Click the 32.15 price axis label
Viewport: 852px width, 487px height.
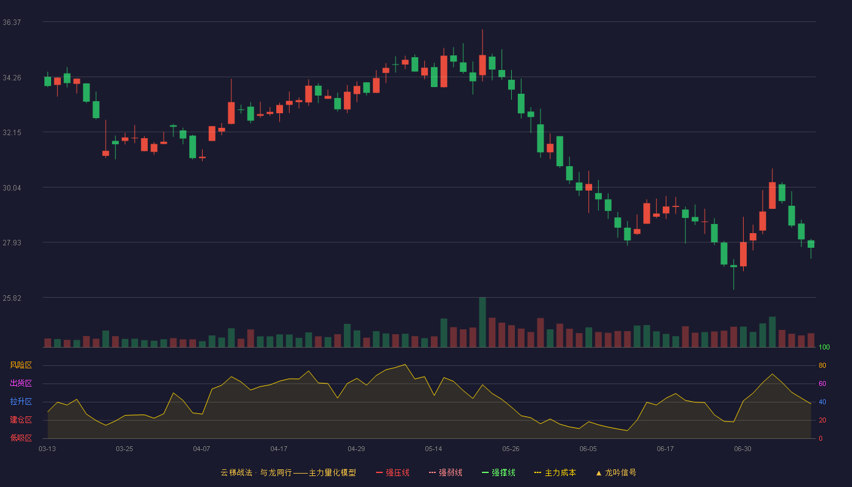(12, 132)
